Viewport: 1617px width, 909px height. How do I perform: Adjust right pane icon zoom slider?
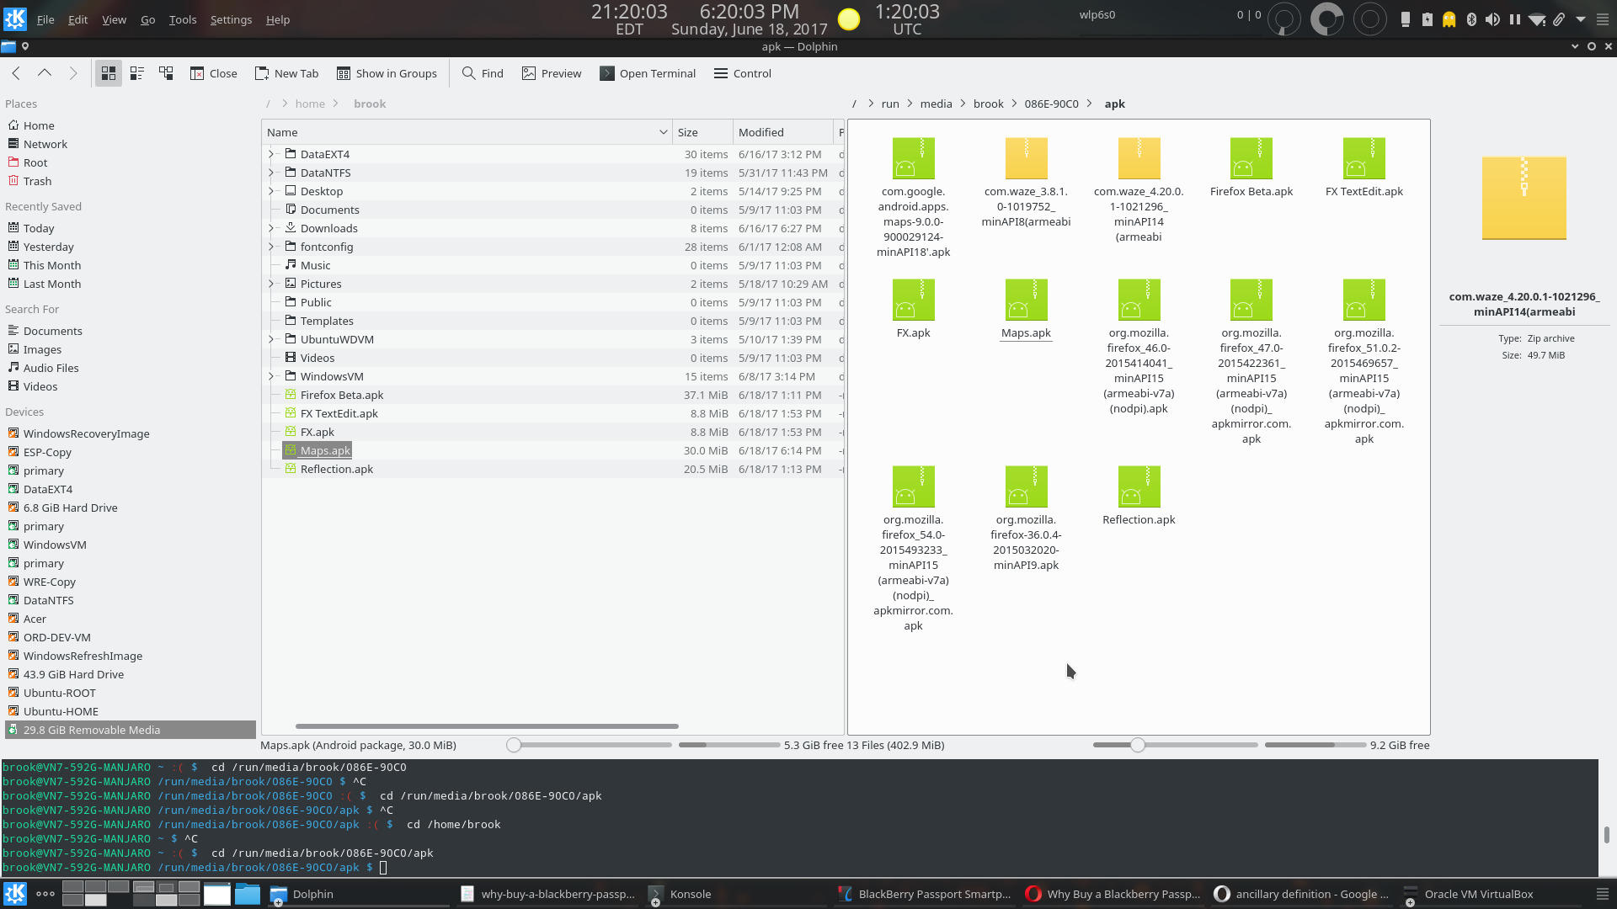click(1138, 745)
